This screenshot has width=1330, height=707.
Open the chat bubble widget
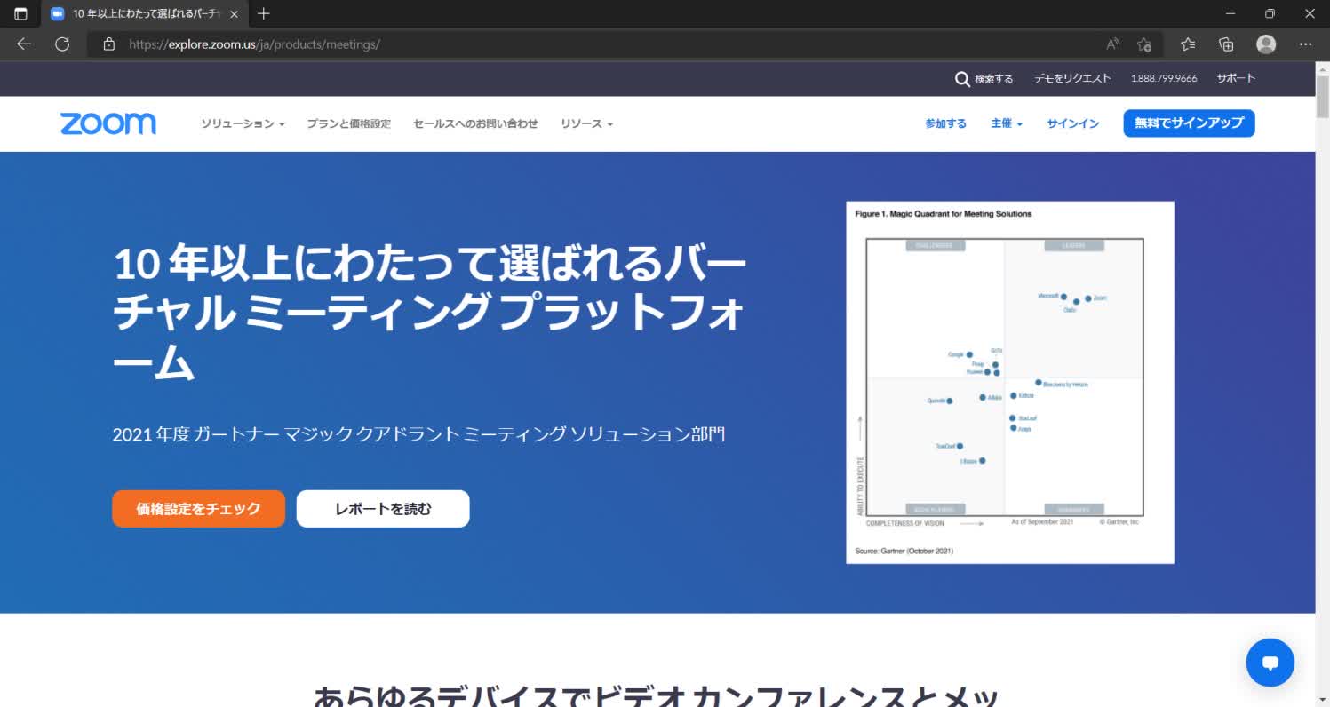tap(1270, 663)
